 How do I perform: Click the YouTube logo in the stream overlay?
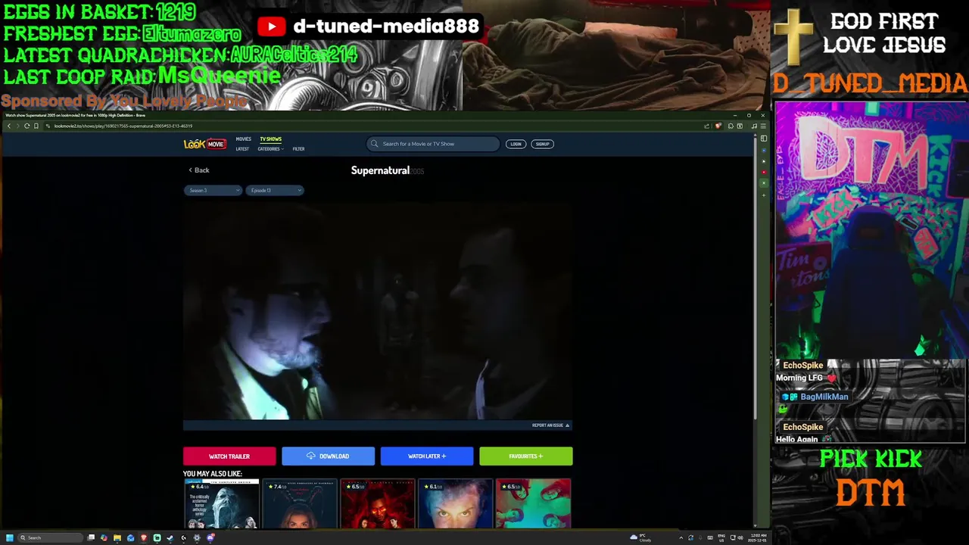click(x=270, y=26)
